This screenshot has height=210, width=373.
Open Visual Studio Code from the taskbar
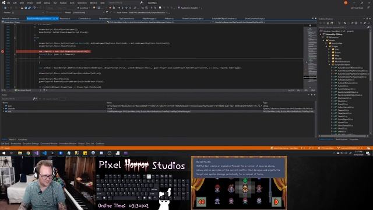(44, 153)
